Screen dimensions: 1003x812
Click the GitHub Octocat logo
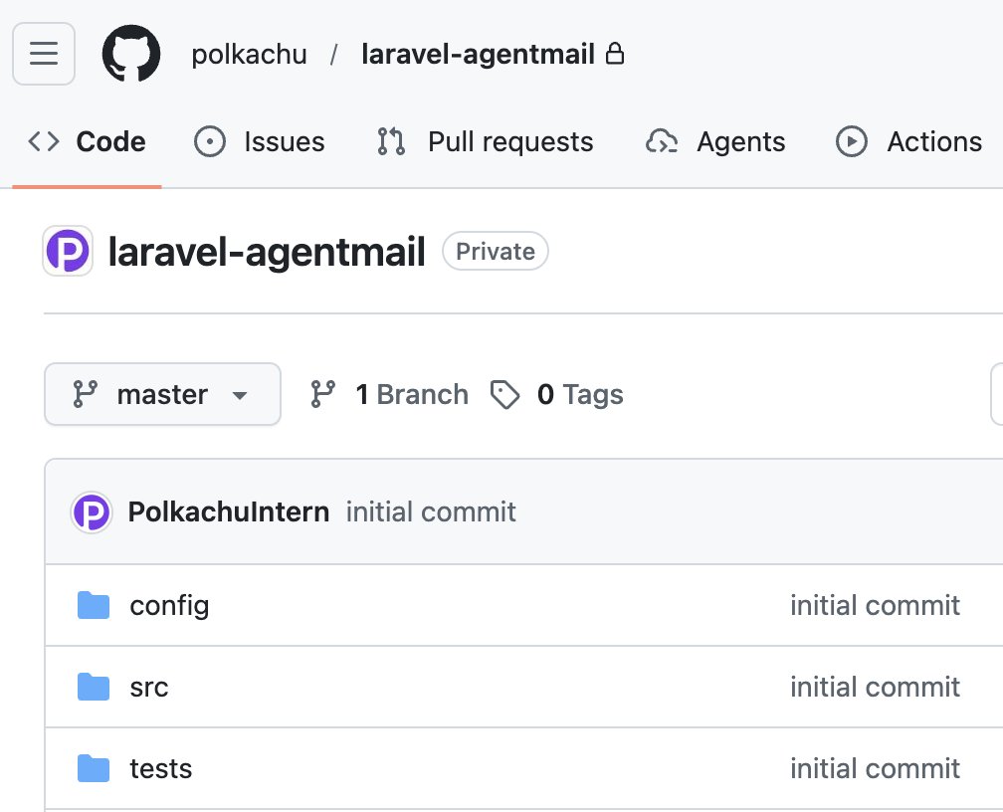[131, 54]
